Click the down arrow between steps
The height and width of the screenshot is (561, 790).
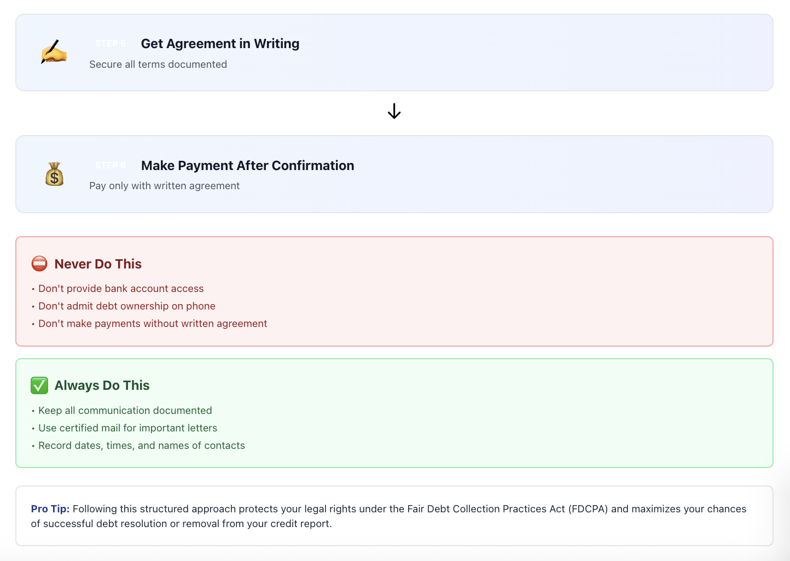(x=394, y=112)
